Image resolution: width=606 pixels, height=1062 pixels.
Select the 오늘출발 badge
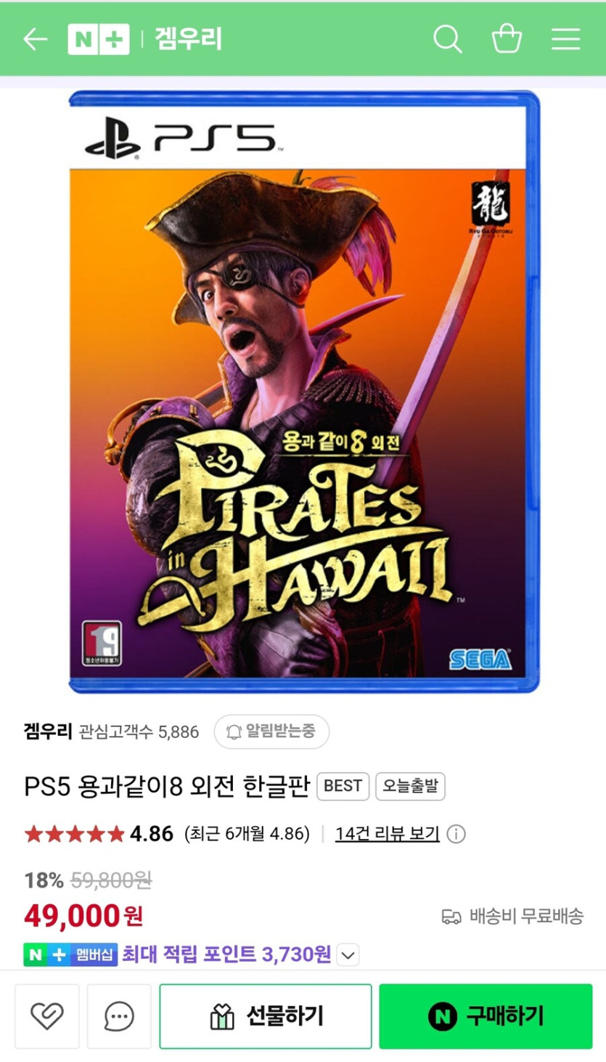[x=410, y=786]
